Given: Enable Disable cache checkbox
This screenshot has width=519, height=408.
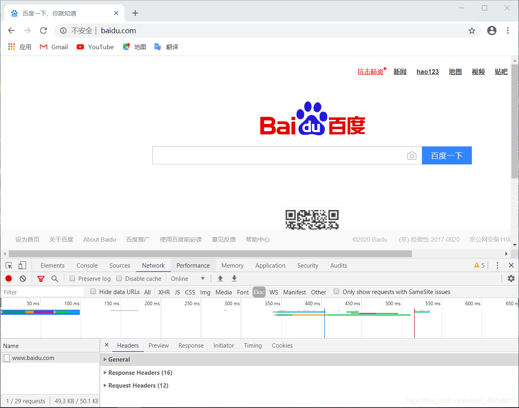Looking at the screenshot, I should click(119, 278).
